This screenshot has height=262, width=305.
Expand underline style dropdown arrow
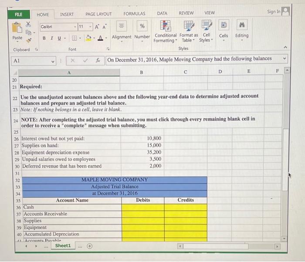point(65,38)
